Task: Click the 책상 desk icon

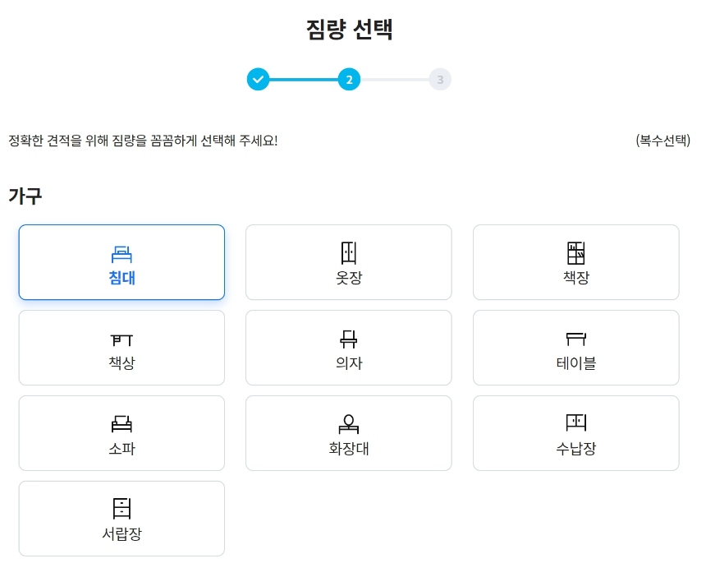Action: [x=121, y=339]
